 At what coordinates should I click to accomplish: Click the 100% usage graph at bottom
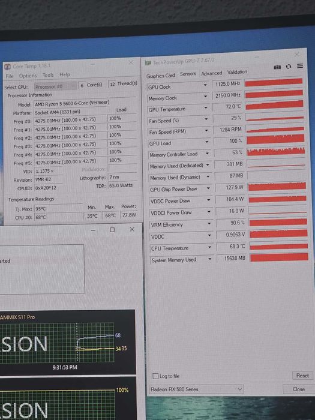click(57, 404)
